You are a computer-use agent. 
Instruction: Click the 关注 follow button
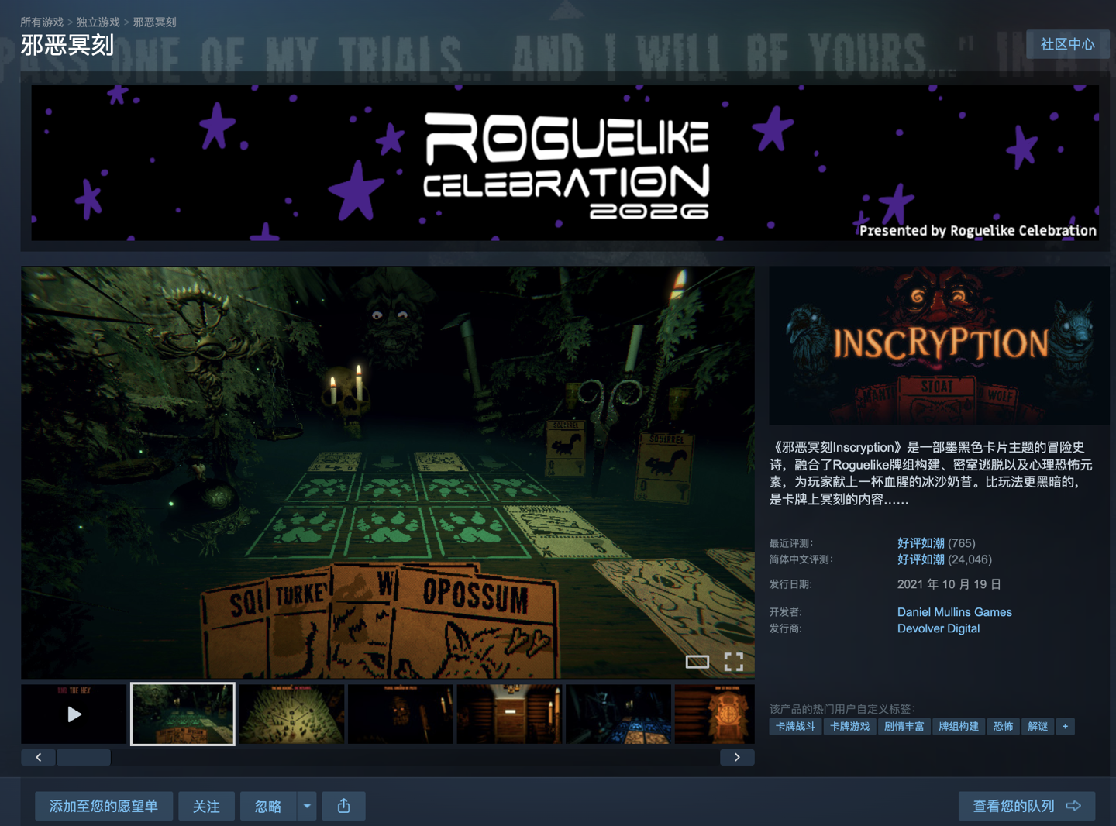[x=206, y=806]
